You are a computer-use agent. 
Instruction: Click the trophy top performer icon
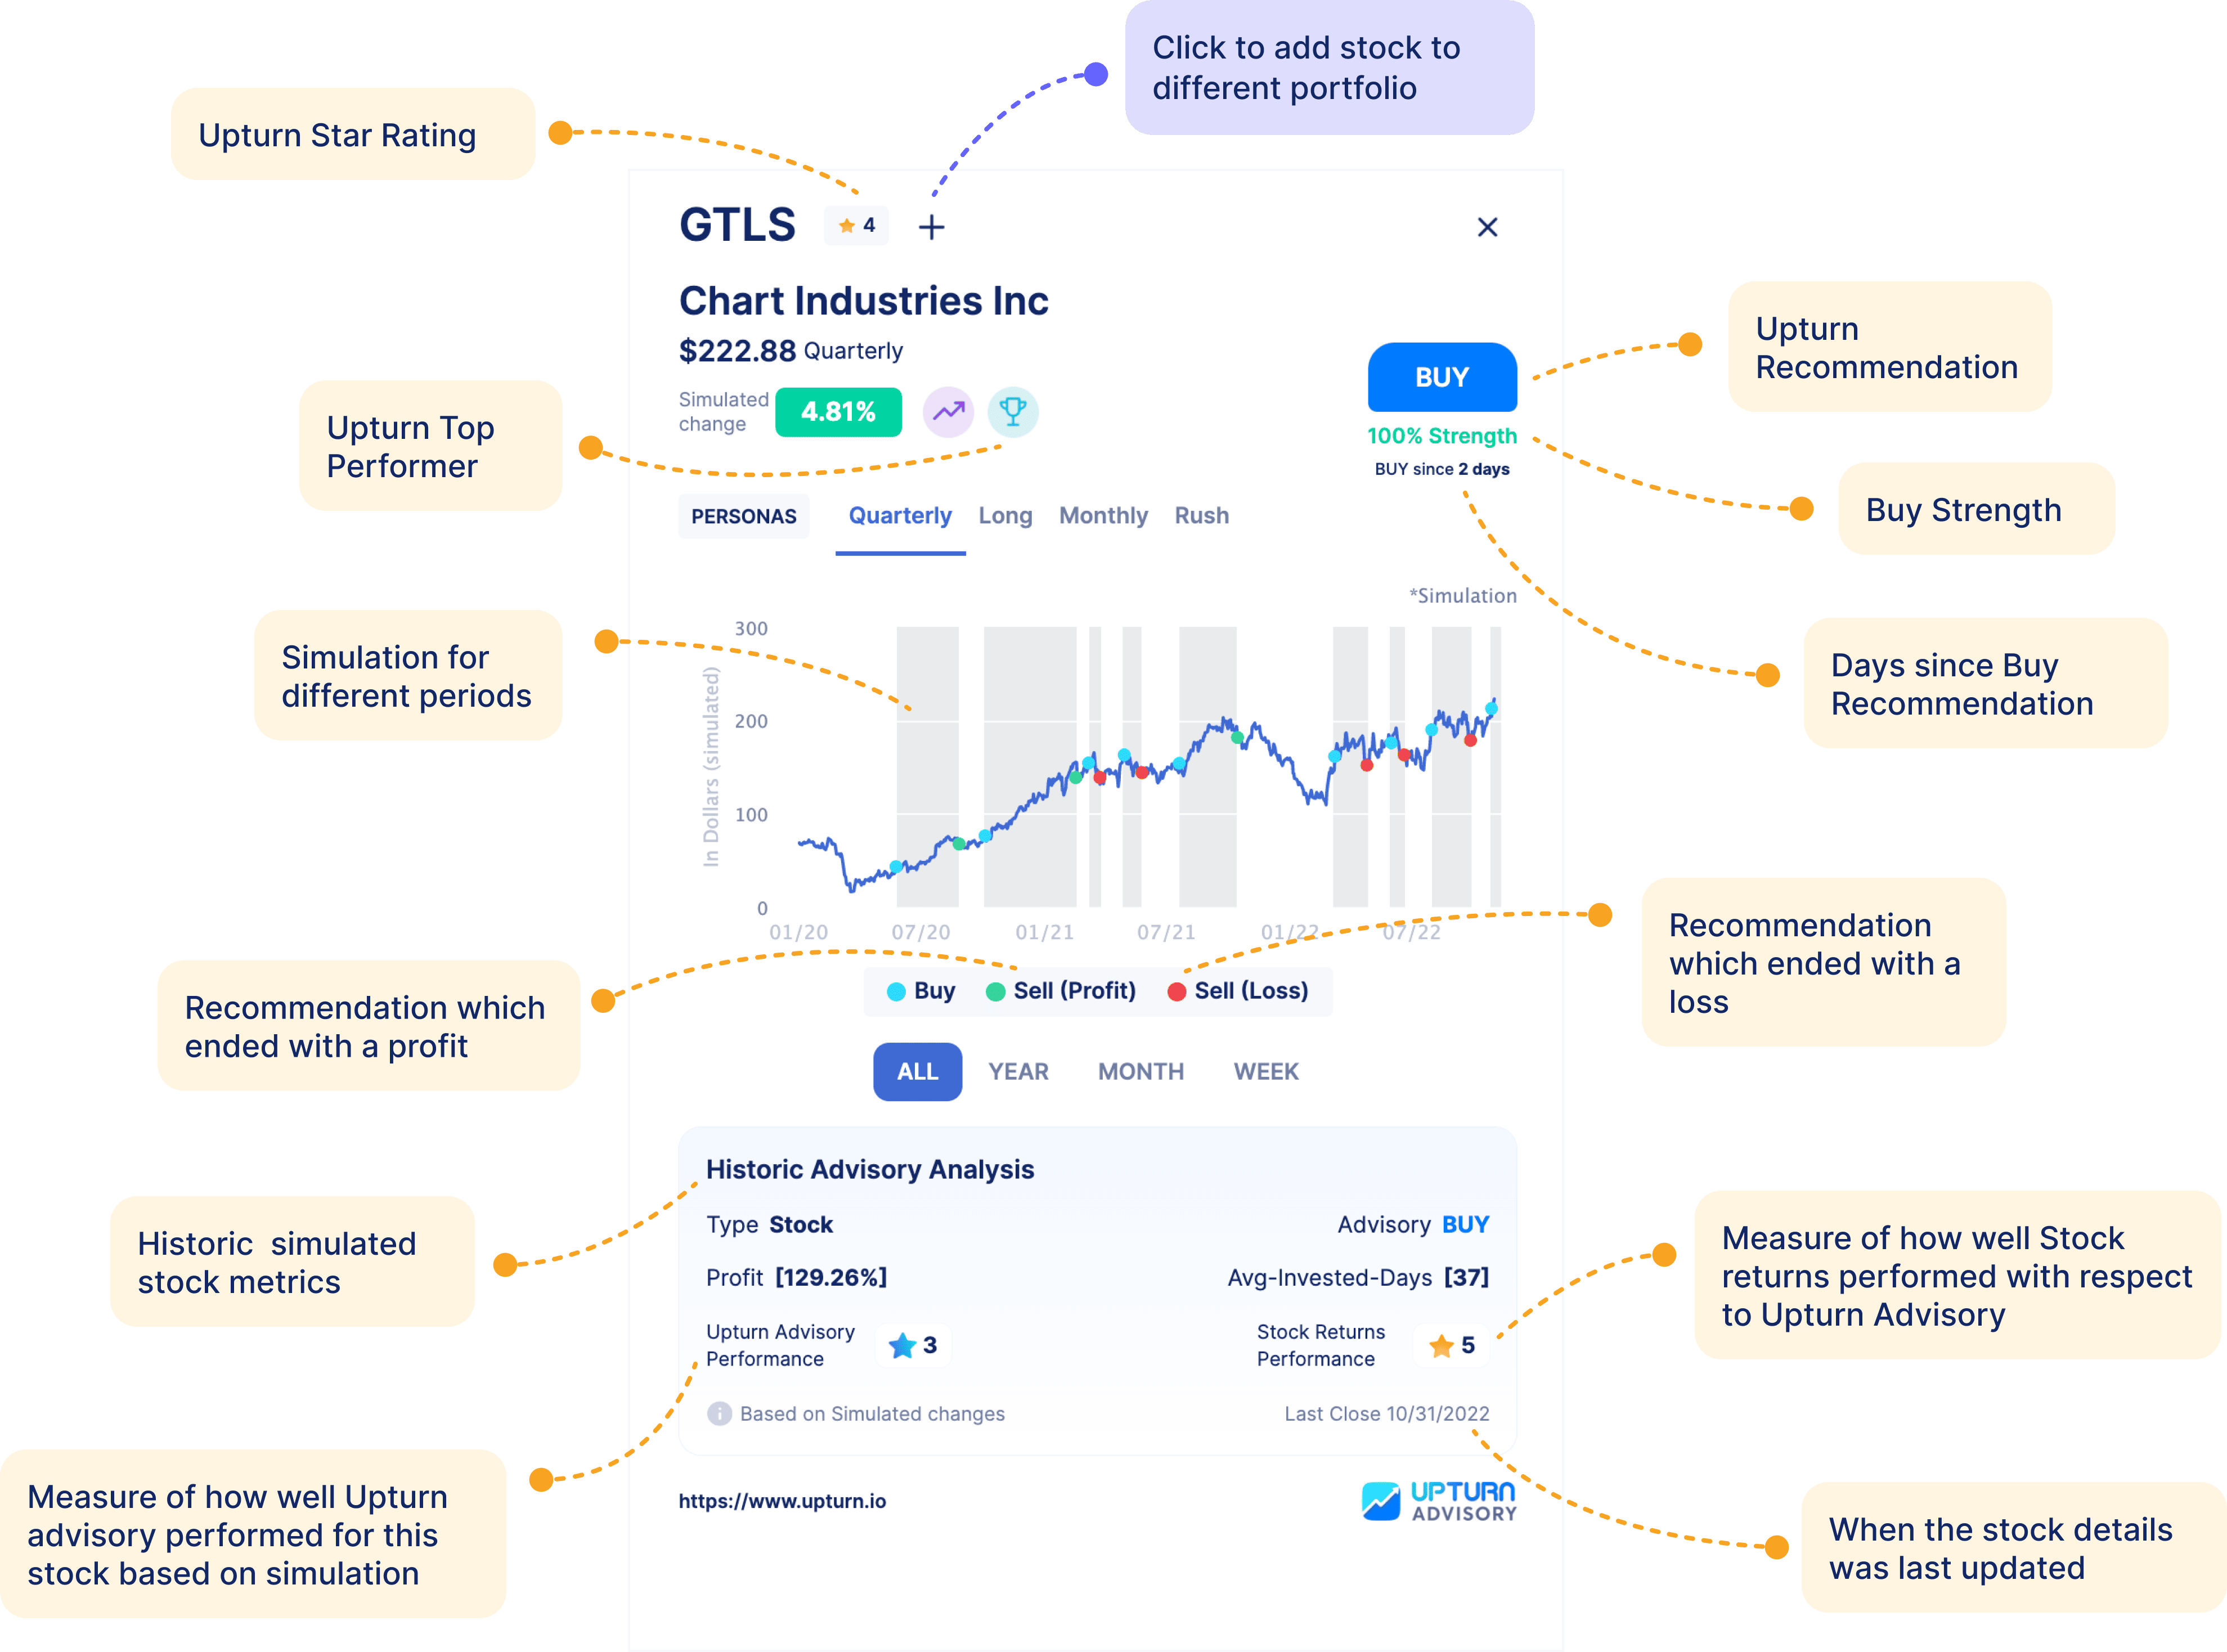pyautogui.click(x=1013, y=412)
